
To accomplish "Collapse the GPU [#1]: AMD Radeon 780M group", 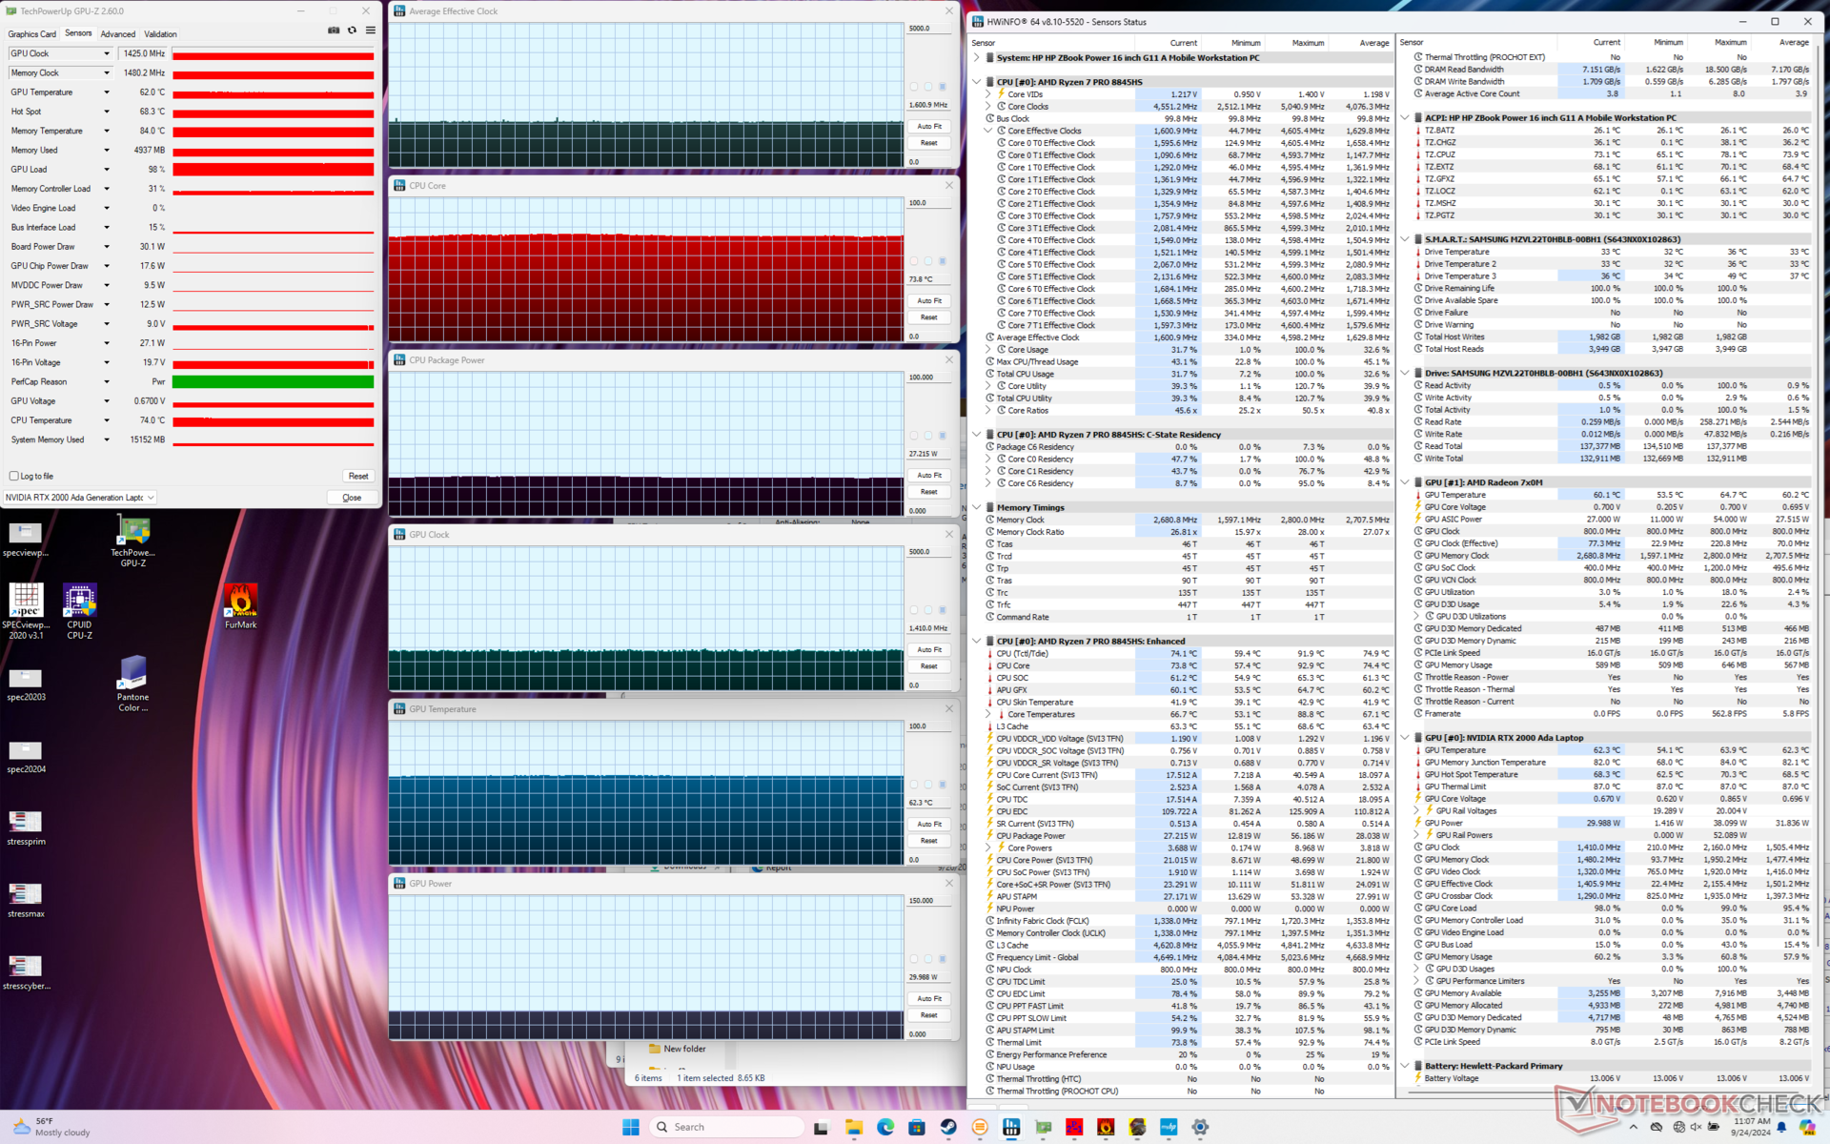I will (1405, 482).
